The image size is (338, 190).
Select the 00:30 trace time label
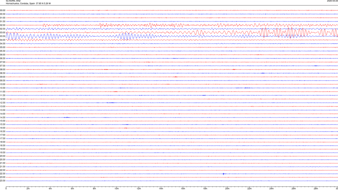(2, 14)
